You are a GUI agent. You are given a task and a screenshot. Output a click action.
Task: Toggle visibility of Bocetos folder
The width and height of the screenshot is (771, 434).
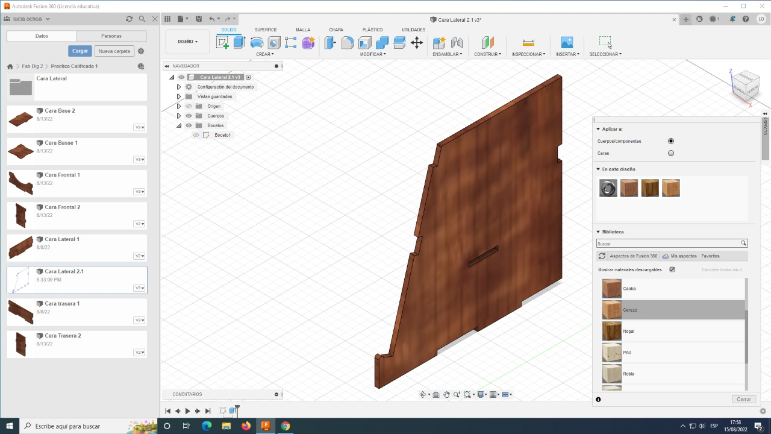point(189,125)
